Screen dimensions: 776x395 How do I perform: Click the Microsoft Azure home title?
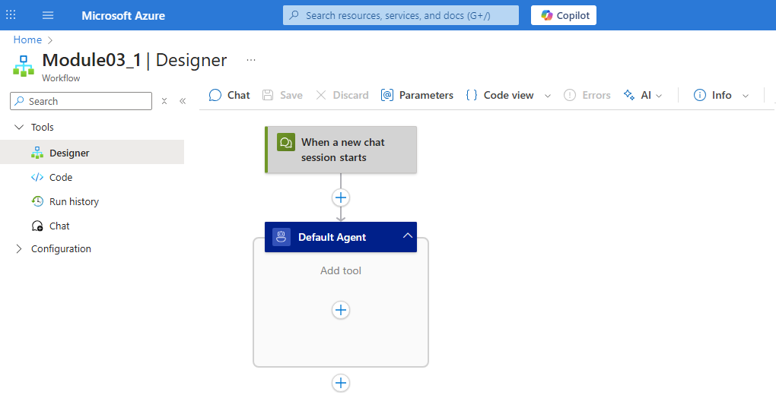coord(123,15)
